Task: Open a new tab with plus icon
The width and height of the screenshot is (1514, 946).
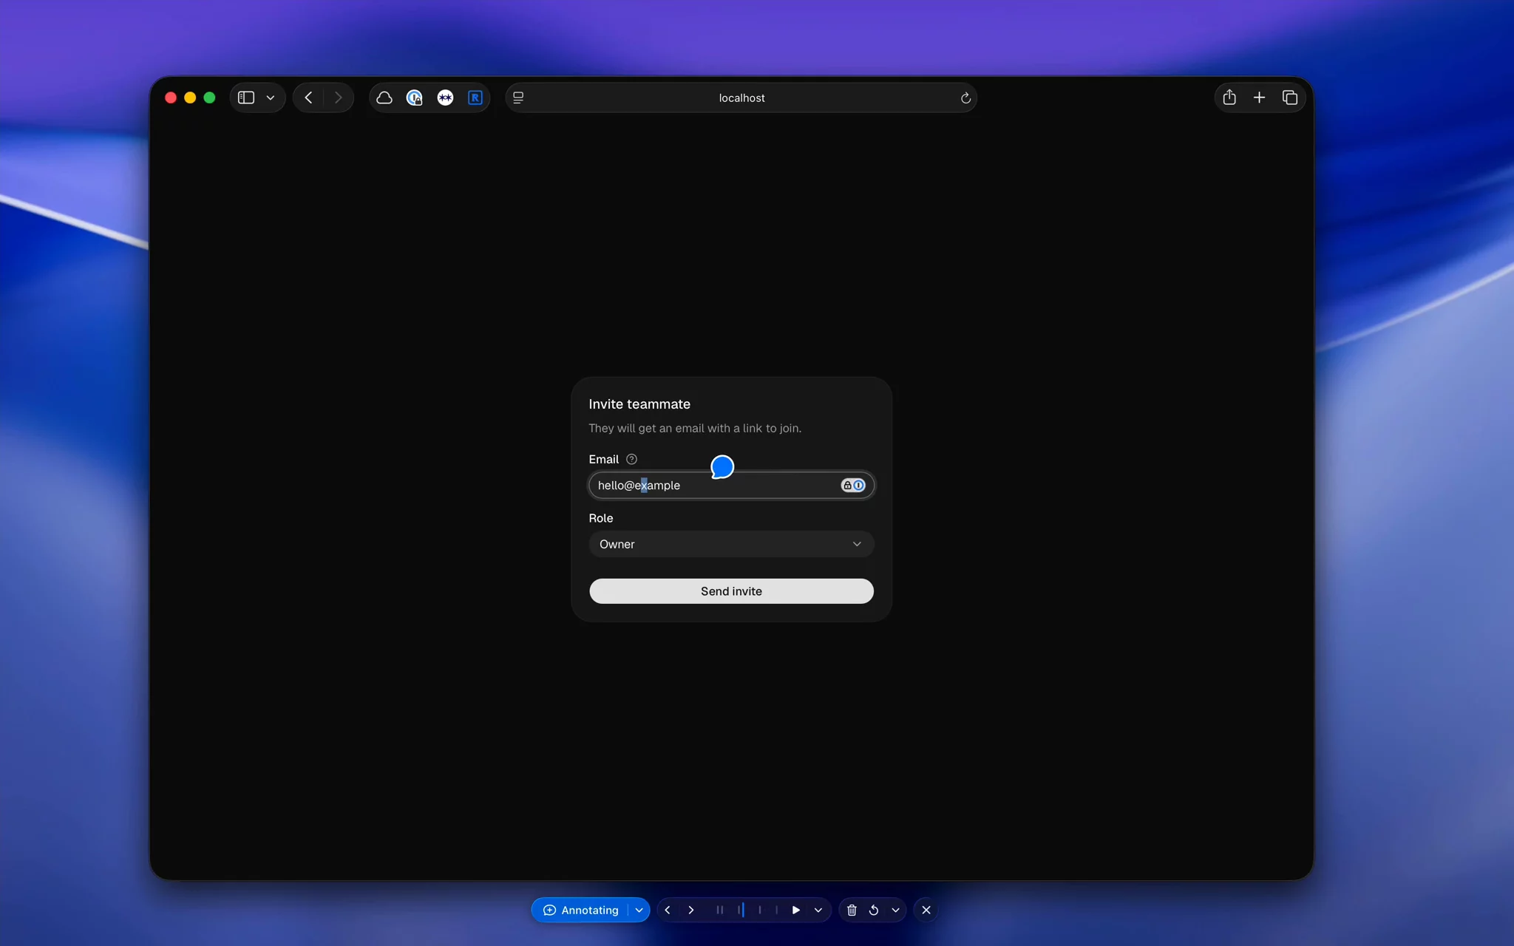Action: pos(1260,98)
